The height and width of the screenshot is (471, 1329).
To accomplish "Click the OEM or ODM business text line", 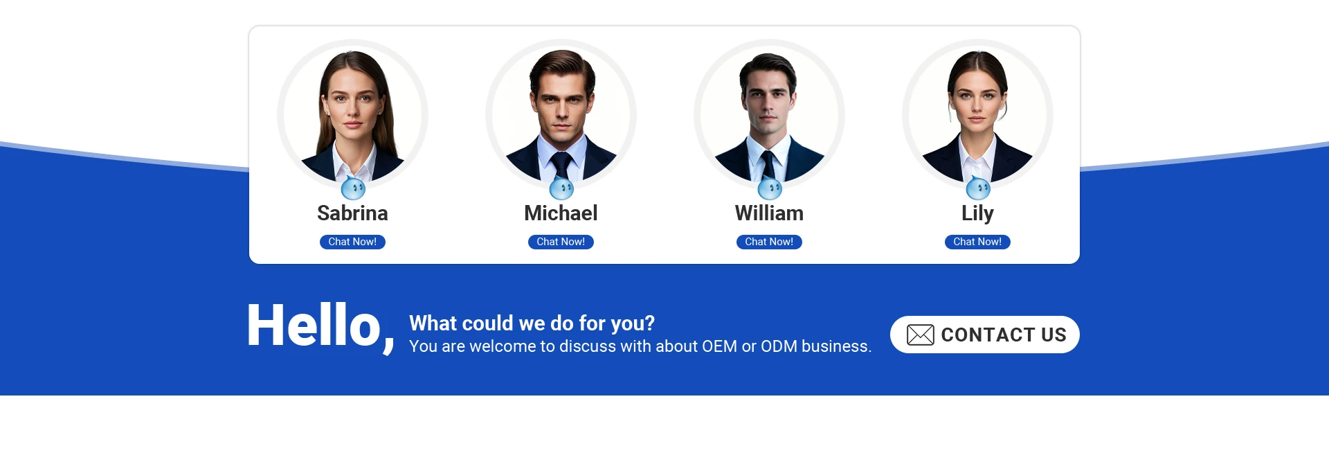I will 640,346.
